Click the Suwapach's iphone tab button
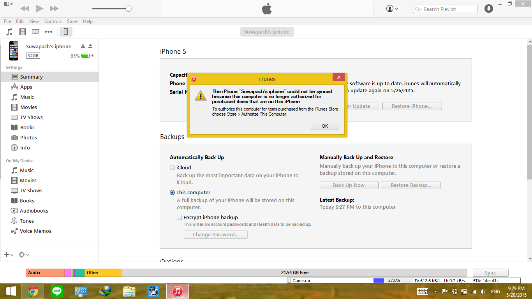This screenshot has height=299, width=532. (x=267, y=32)
